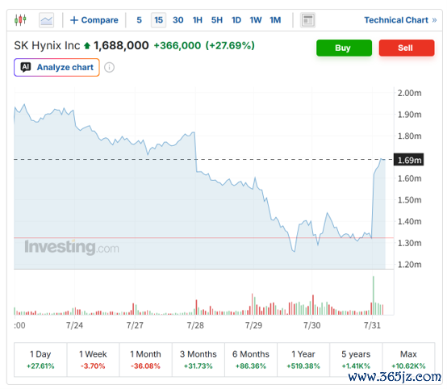Screen dimensions: 447x389
Task: Choose the 1H interval
Action: pos(197,20)
